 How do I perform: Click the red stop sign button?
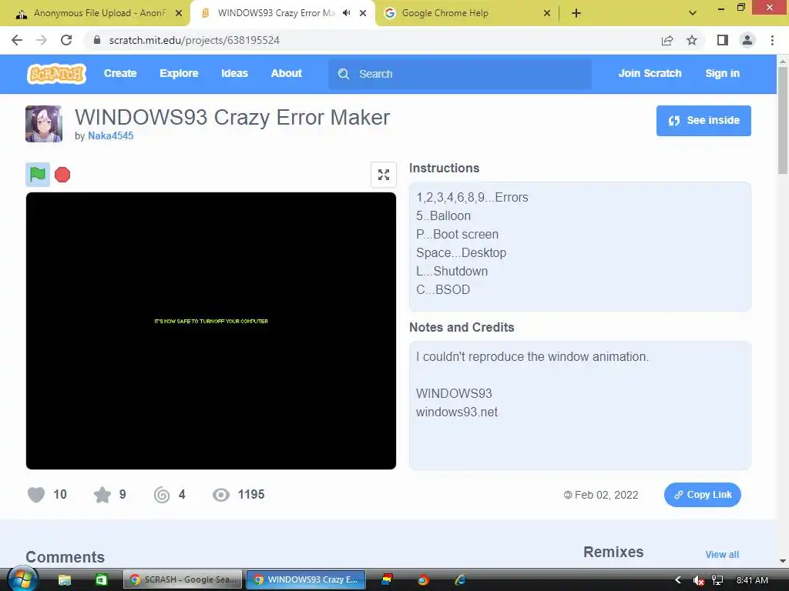click(62, 175)
